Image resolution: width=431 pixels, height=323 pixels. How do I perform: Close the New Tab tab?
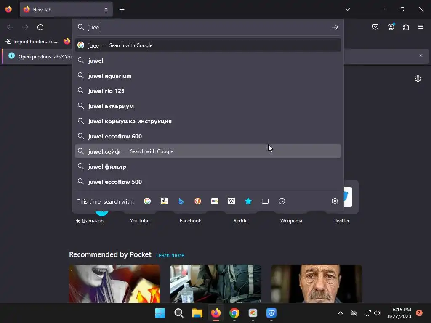106,9
